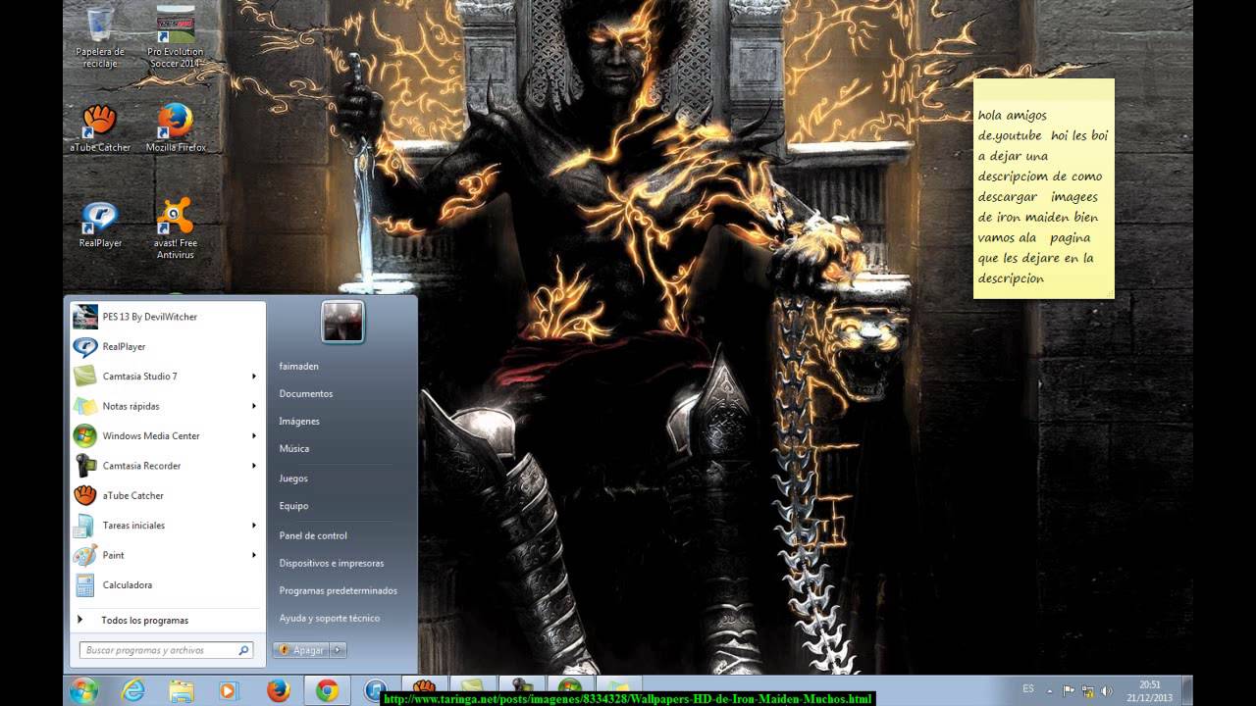
Task: Launch PES 13 By DevilWitcher from Start menu
Action: (x=166, y=317)
